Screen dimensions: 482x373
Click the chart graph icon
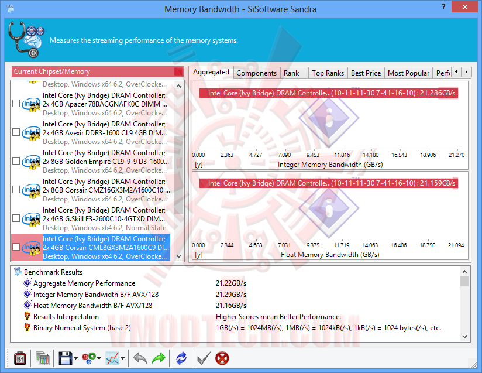point(112,358)
